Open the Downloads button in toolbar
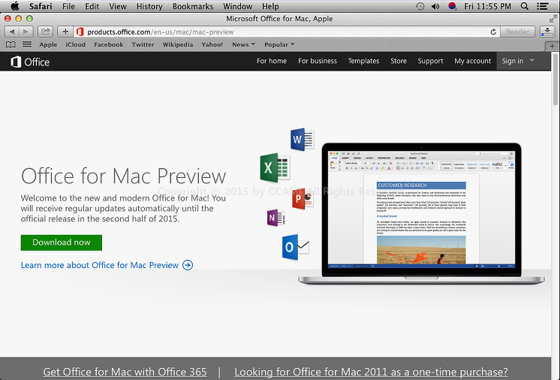Image resolution: width=560 pixels, height=380 pixels. (x=546, y=32)
